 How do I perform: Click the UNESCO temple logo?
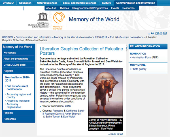(43, 17)
